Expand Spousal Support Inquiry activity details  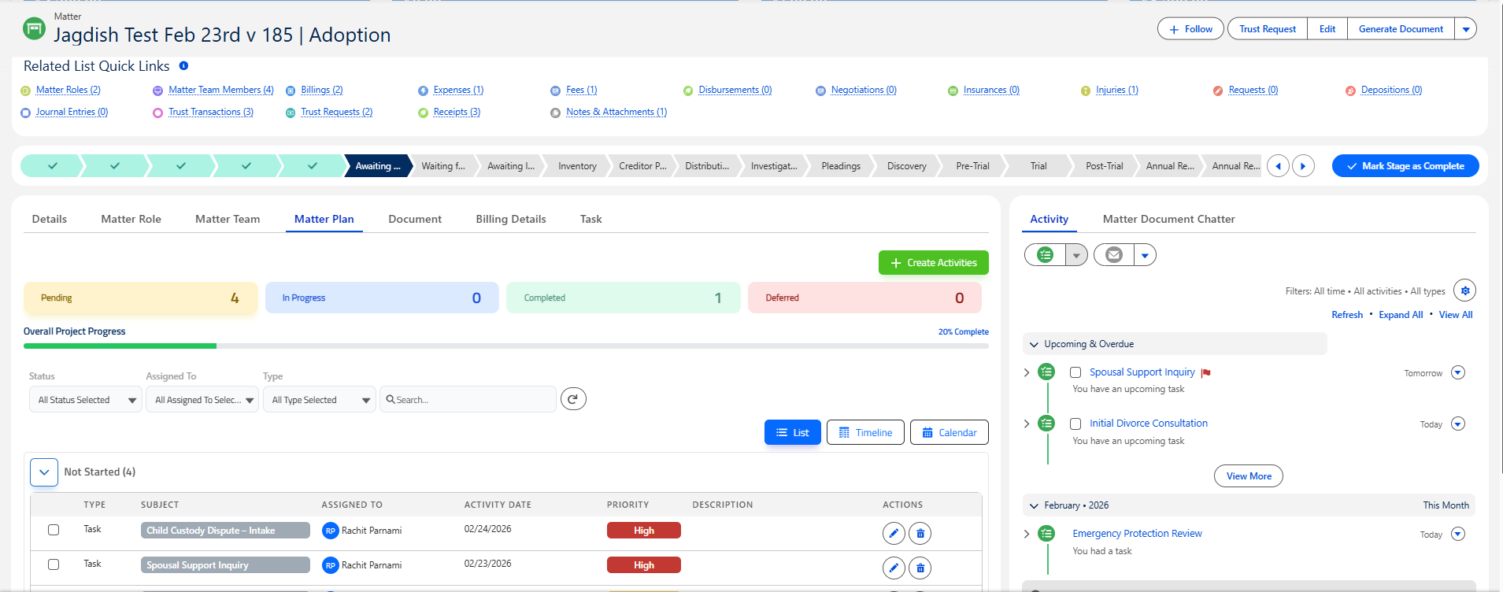1027,372
